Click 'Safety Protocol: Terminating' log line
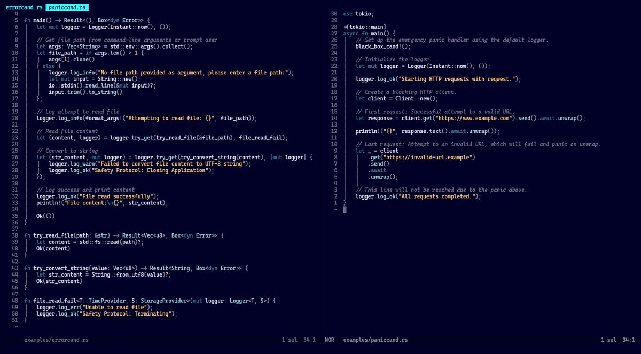The height and width of the screenshot is (354, 641). tap(107, 313)
